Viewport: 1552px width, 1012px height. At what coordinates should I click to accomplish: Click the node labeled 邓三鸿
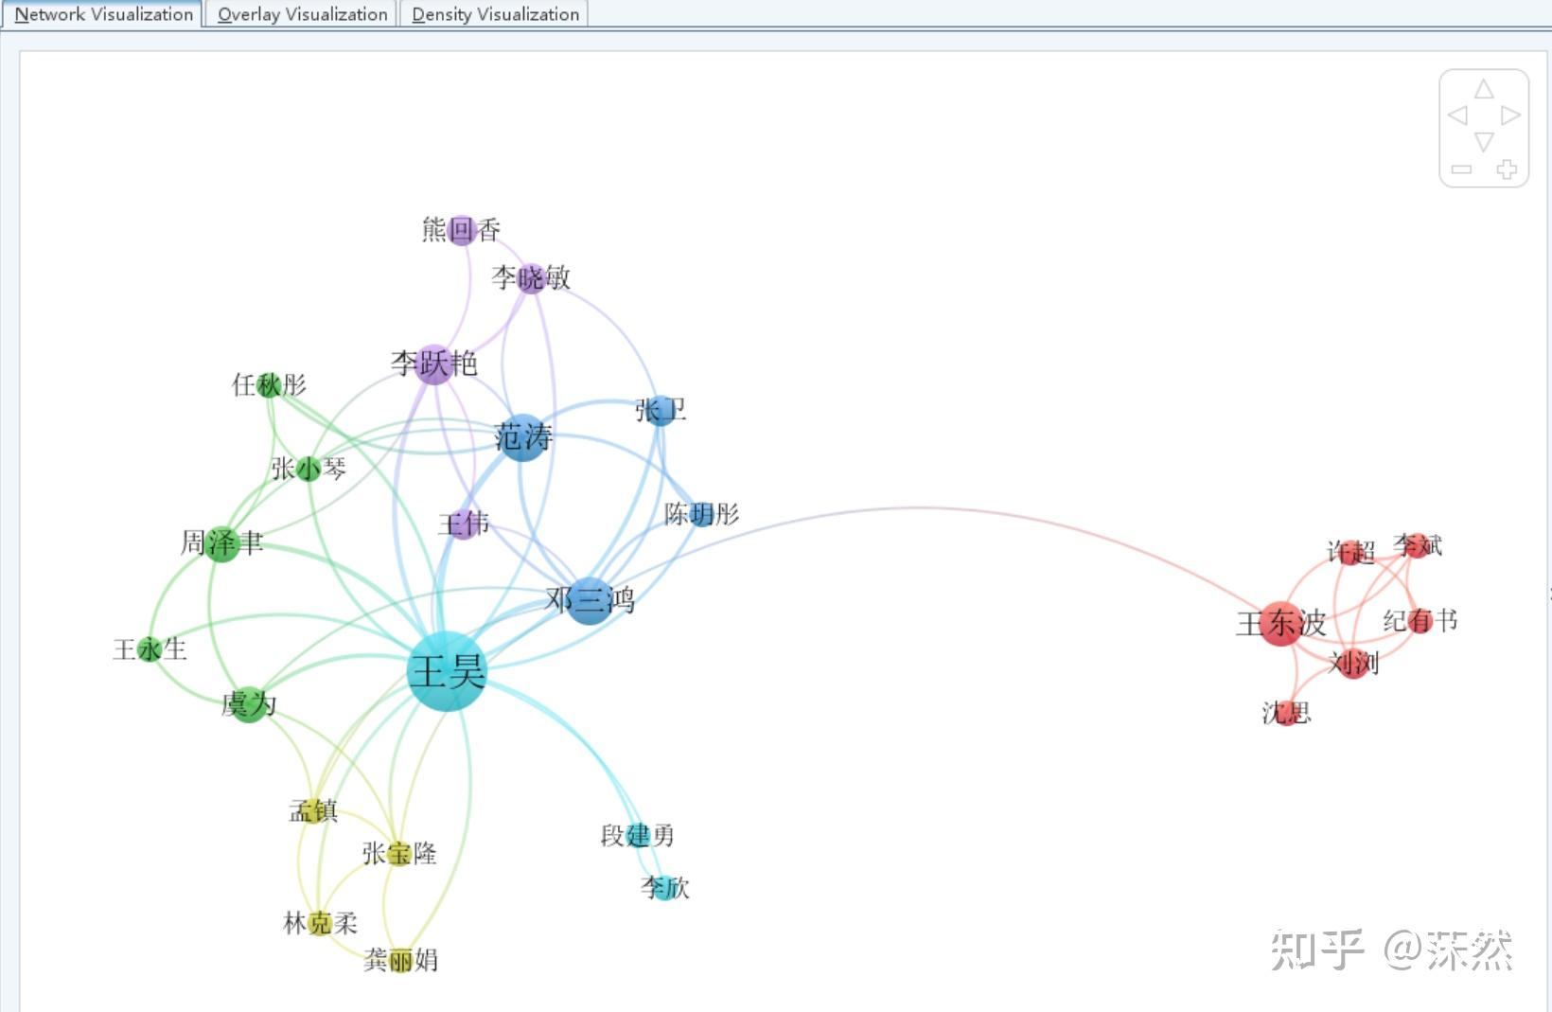coord(591,599)
